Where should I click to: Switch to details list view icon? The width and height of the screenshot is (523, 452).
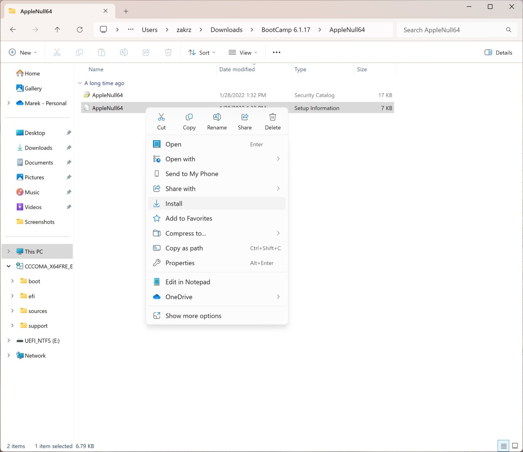pos(504,446)
